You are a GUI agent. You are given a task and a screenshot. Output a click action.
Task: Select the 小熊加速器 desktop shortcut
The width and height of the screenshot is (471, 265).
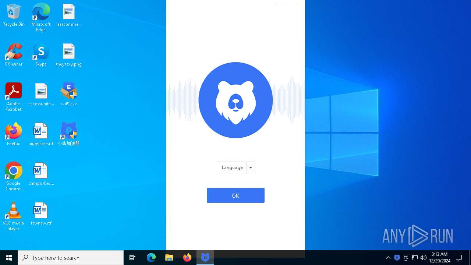coord(69,135)
